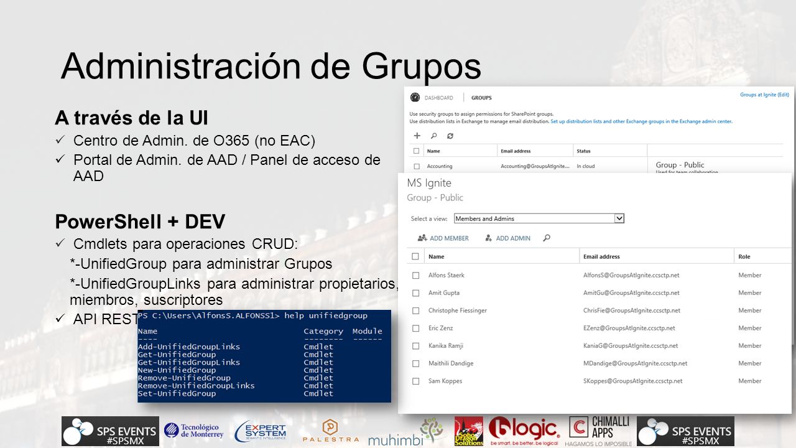
Task: Click email EZenz@GroupsAtIgnite.ccsctp.net
Action: click(629, 328)
